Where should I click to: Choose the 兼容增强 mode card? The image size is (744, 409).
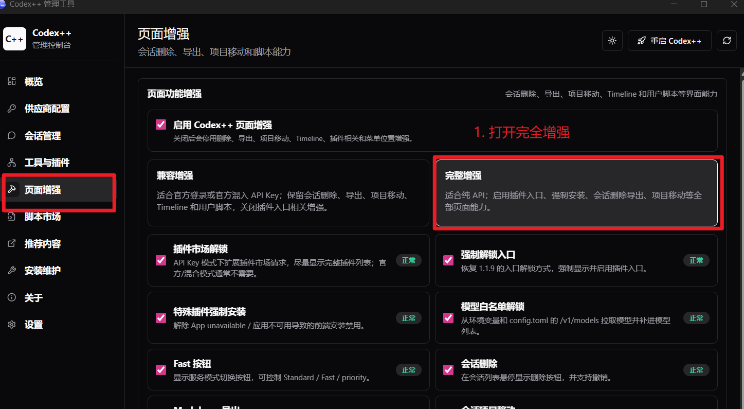tap(288, 193)
